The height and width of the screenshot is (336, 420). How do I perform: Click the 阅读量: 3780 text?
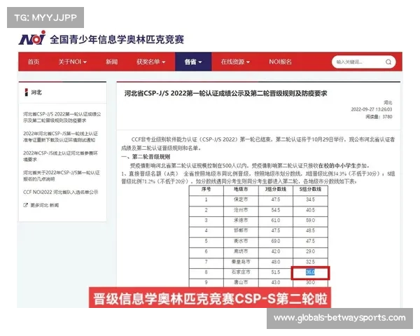point(379,117)
